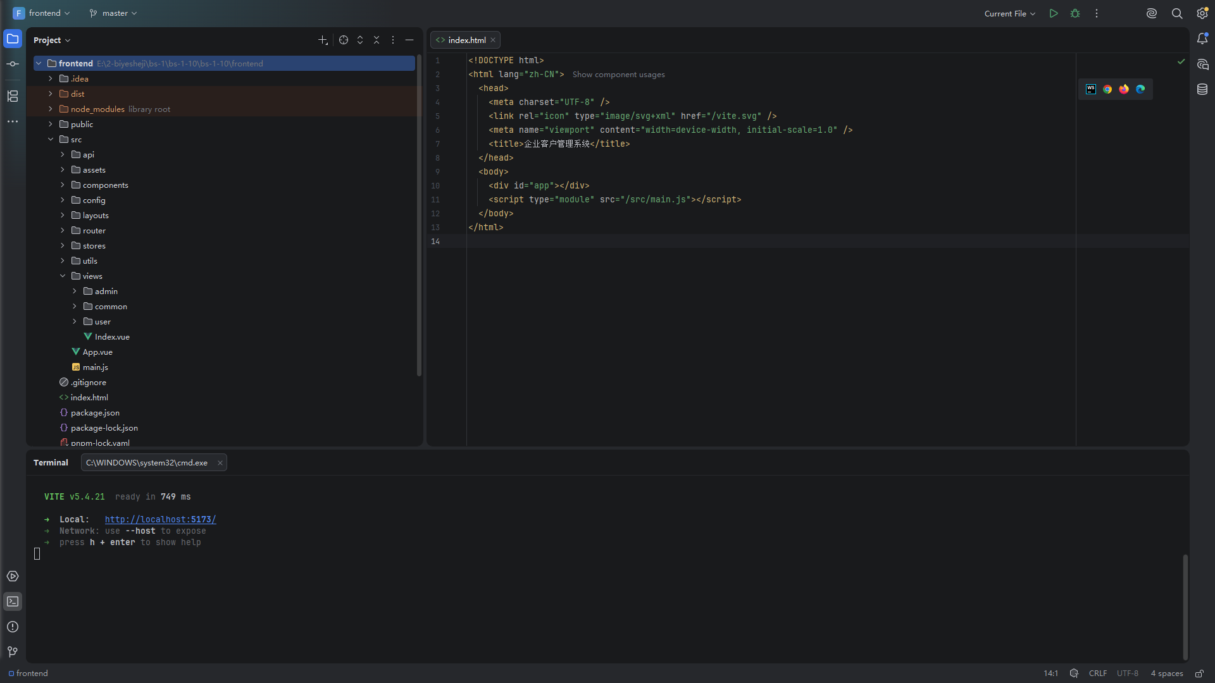
Task: Open more run actions menu
Action: click(x=1097, y=13)
